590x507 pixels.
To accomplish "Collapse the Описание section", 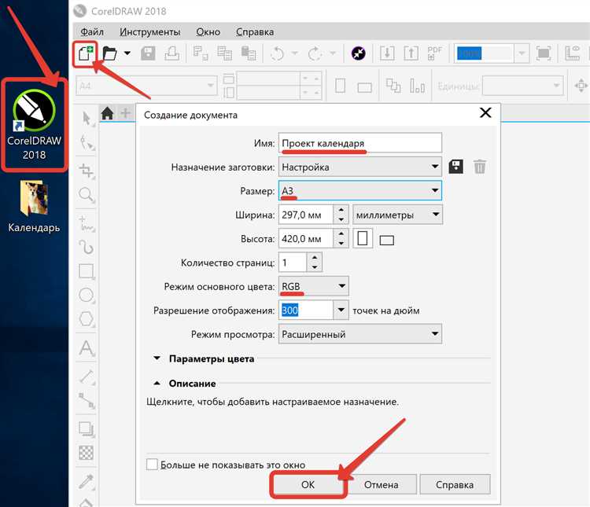I will tap(157, 384).
